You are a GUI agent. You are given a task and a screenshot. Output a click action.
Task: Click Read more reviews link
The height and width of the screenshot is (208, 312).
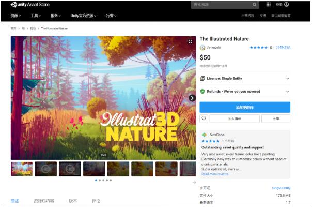(215, 174)
